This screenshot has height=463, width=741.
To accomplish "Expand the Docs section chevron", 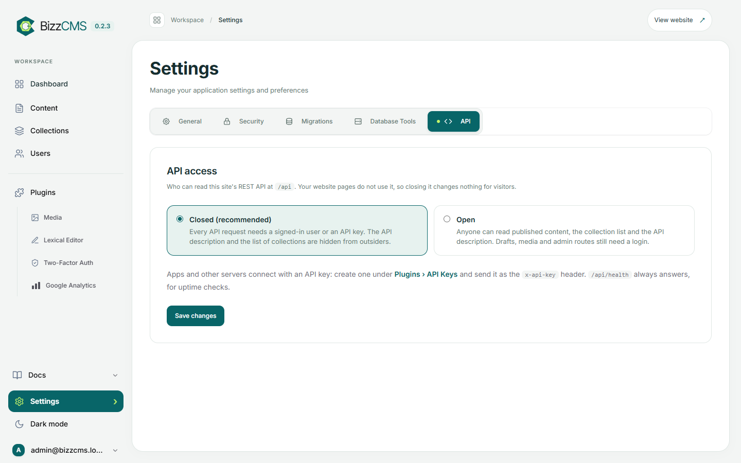I will click(x=115, y=375).
